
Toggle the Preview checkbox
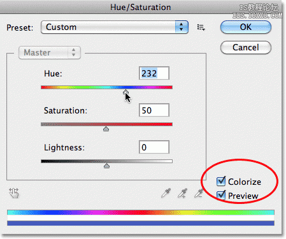[221, 195]
